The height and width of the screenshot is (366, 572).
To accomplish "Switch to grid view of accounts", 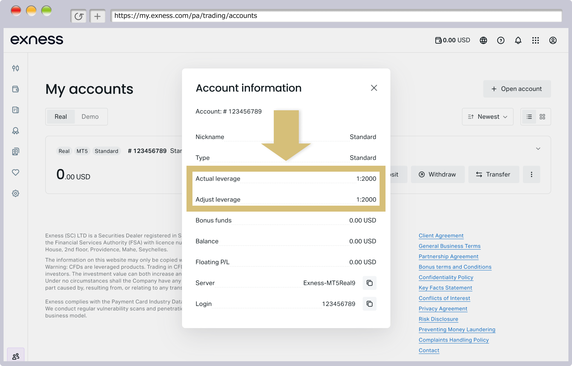I will [543, 117].
